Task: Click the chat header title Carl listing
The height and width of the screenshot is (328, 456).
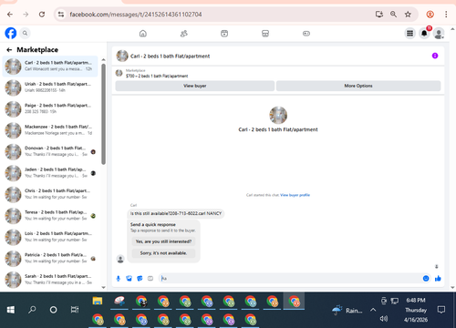Action: (170, 56)
